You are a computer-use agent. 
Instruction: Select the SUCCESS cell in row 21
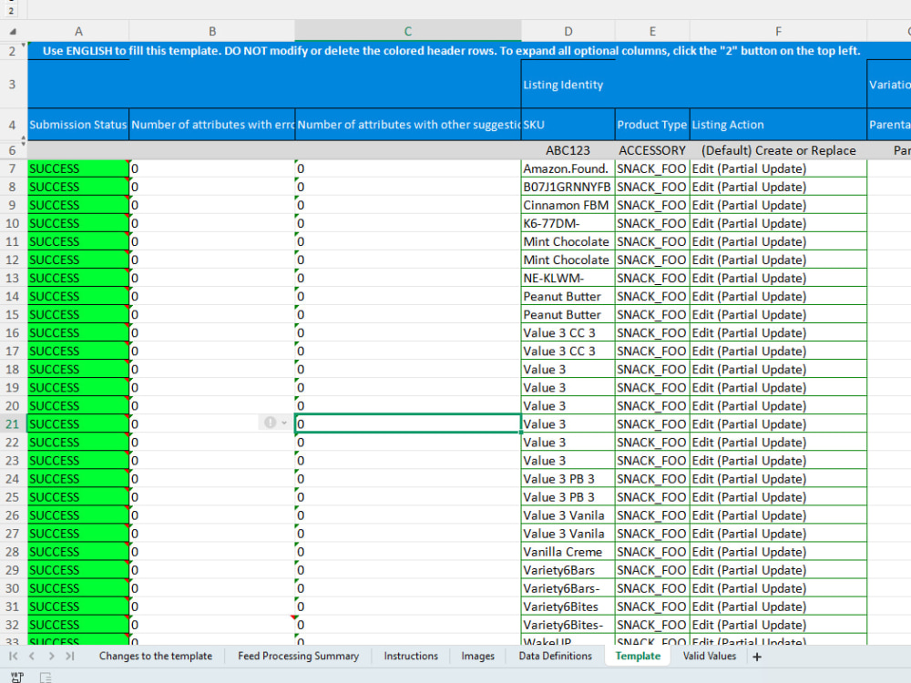tap(78, 424)
